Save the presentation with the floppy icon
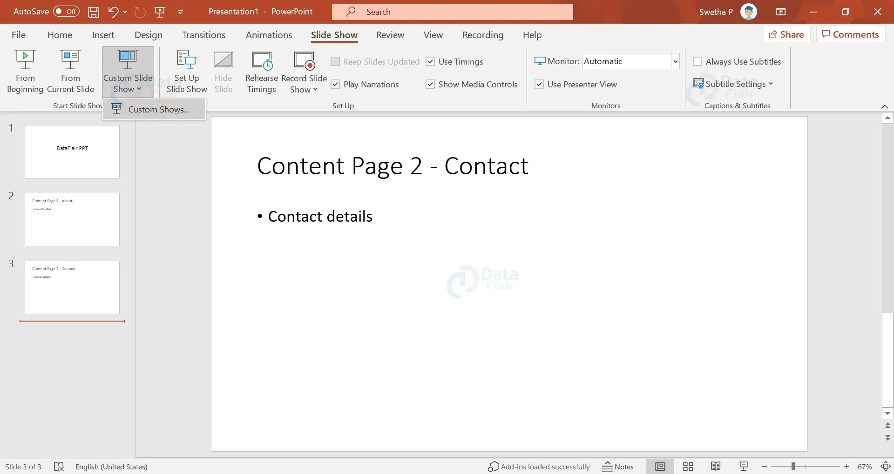The height and width of the screenshot is (474, 894). pyautogui.click(x=94, y=12)
